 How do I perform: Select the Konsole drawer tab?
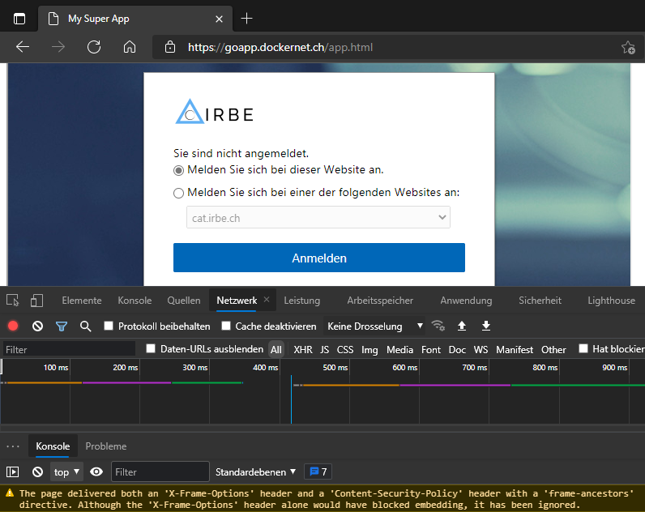53,446
